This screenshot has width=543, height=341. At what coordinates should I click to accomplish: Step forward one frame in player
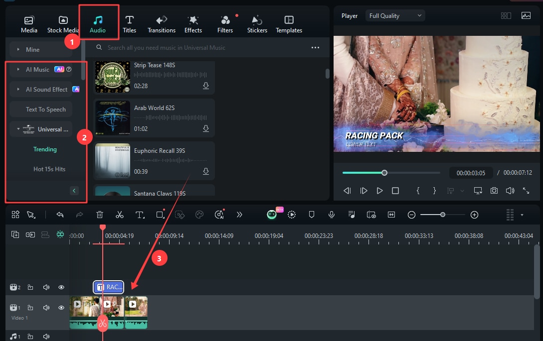pos(363,191)
